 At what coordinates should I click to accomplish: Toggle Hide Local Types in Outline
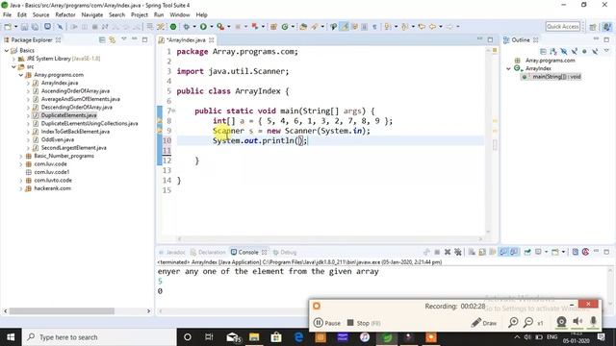point(595,51)
